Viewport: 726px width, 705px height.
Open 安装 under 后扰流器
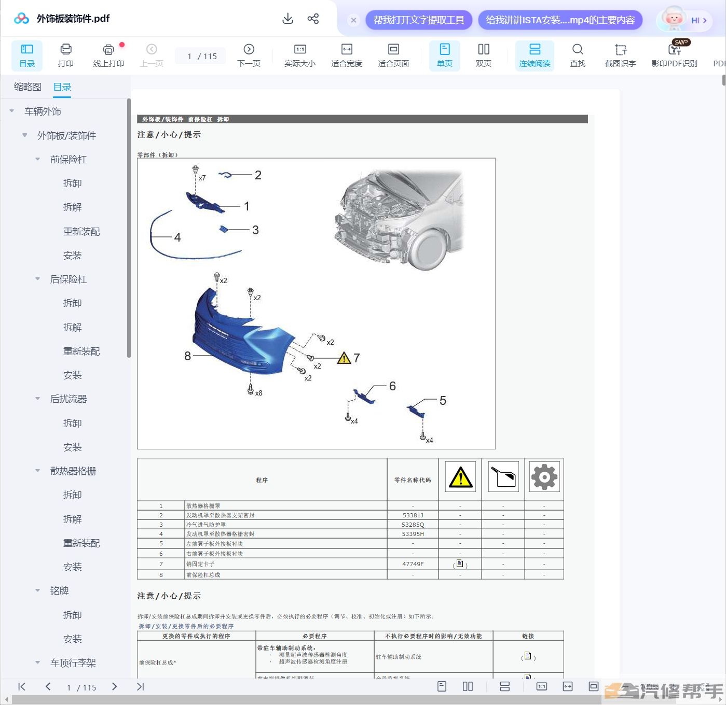coord(72,447)
